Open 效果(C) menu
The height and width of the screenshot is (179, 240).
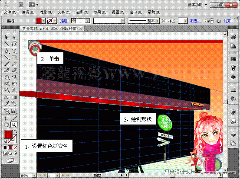[100, 12]
